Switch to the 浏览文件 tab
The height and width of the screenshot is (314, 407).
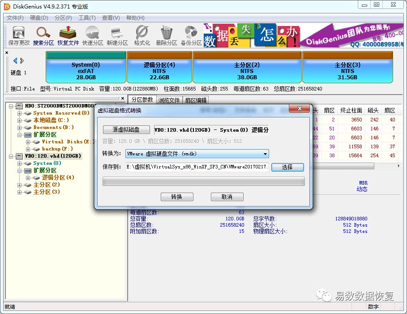[x=169, y=100]
